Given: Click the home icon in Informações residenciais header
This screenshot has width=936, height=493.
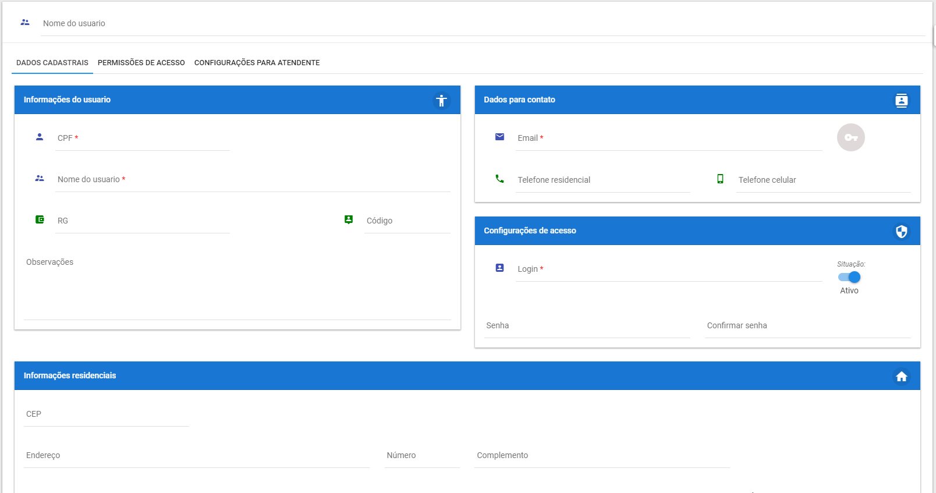Looking at the screenshot, I should (x=902, y=377).
